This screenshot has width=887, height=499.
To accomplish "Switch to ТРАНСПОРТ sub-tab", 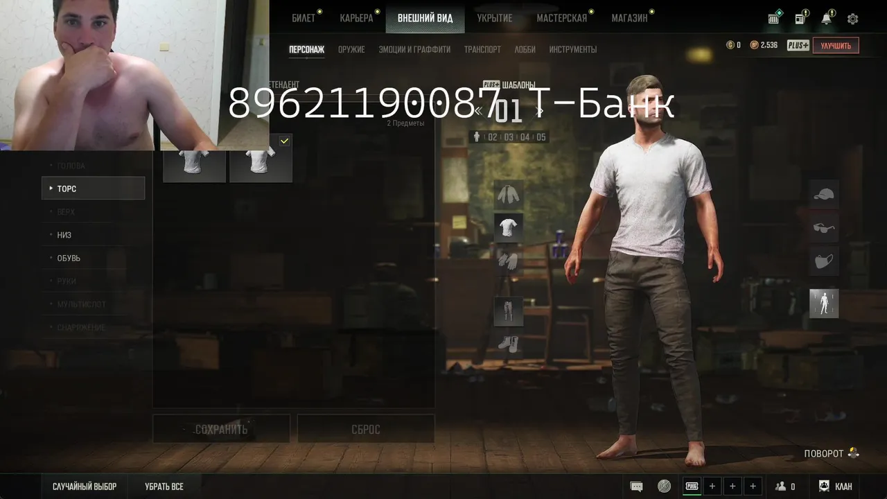I will (482, 50).
